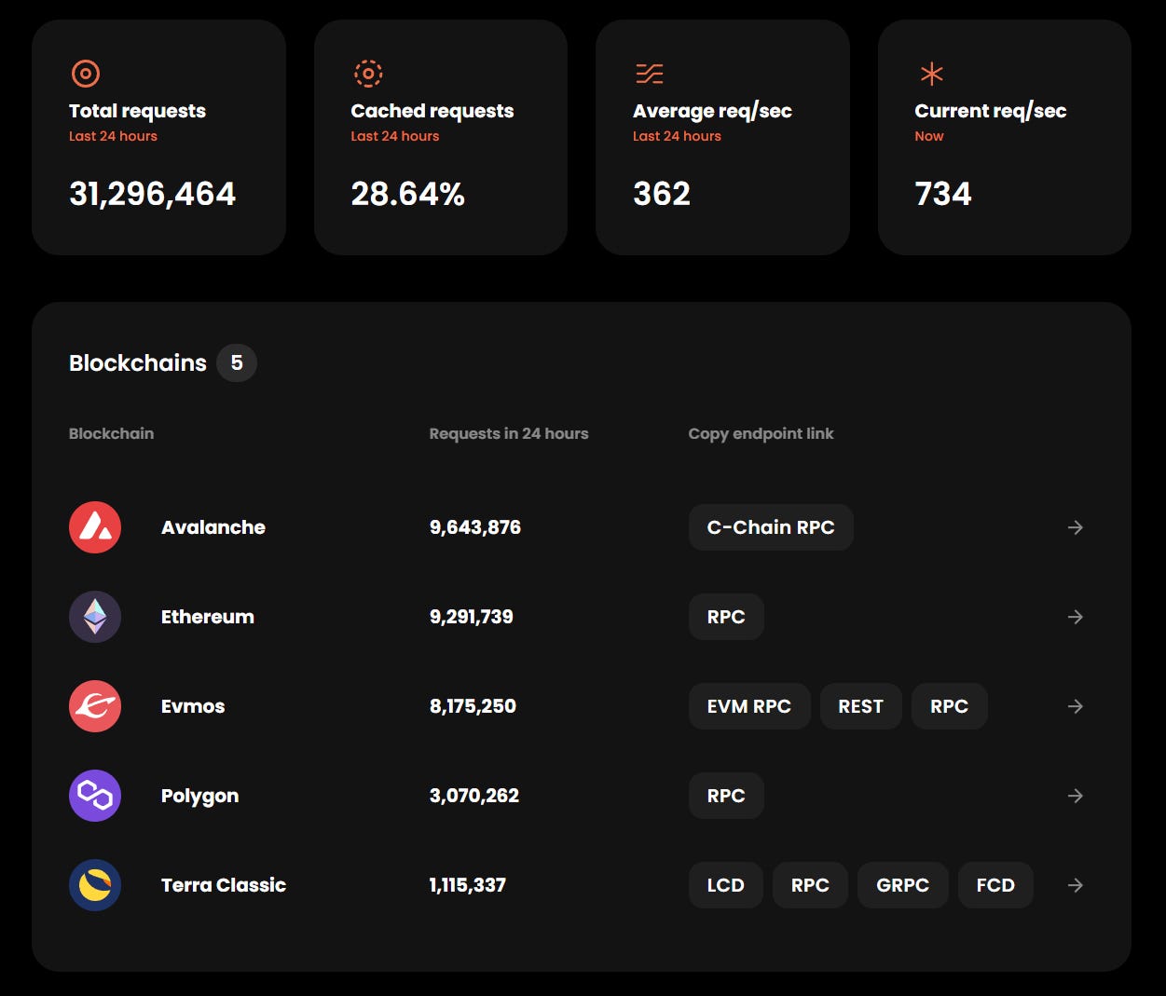
Task: Select the Avalanche blockchain logo
Action: [94, 526]
